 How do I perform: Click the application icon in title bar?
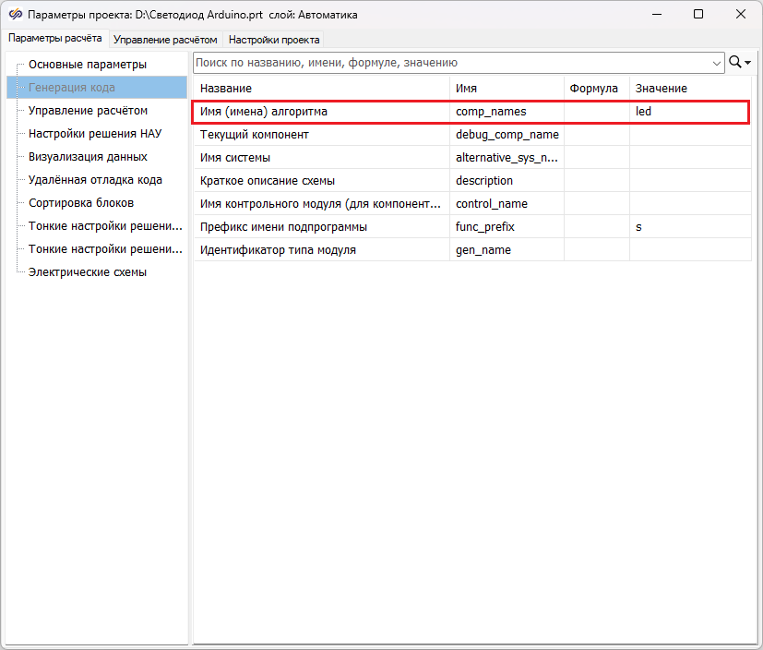(15, 15)
